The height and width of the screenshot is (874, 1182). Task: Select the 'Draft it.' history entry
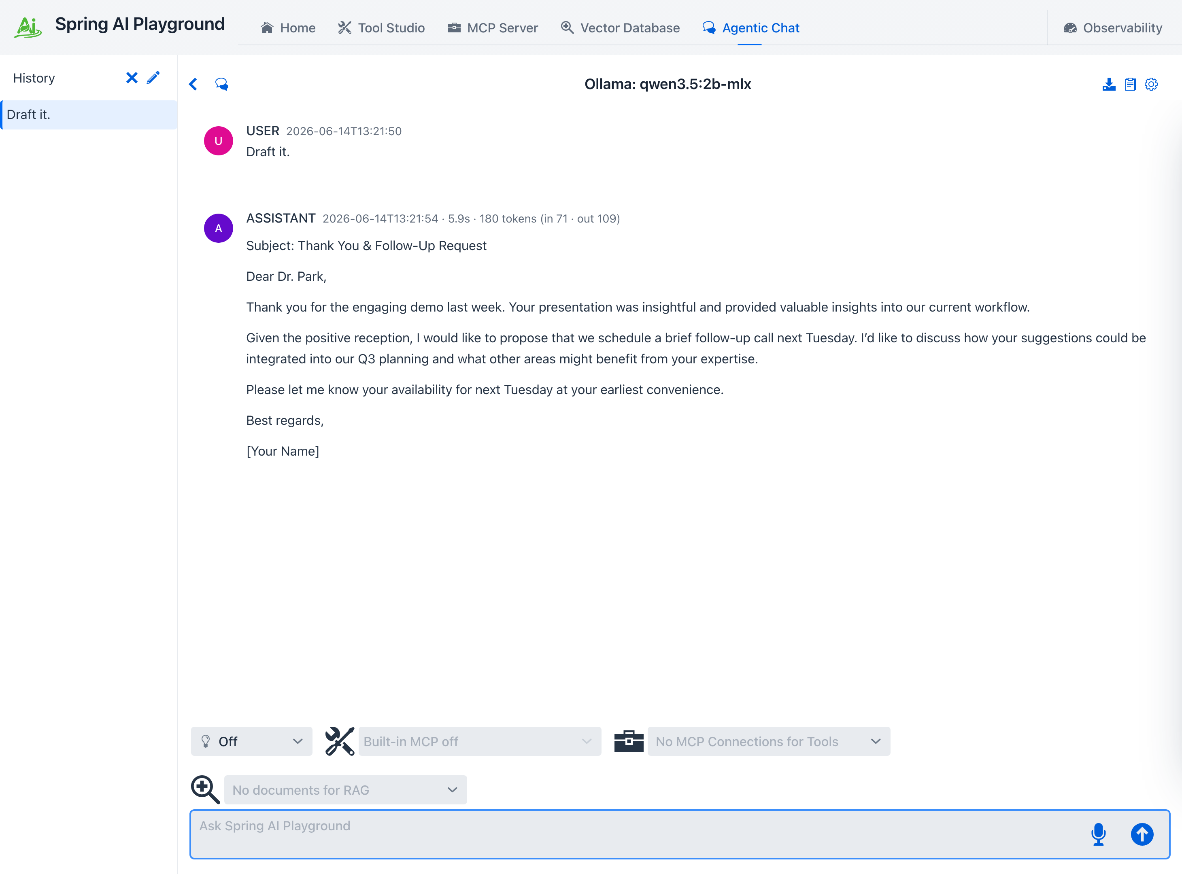pos(89,115)
